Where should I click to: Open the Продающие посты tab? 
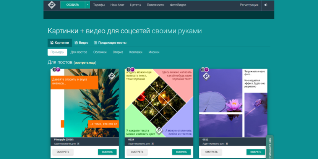[x=110, y=43]
